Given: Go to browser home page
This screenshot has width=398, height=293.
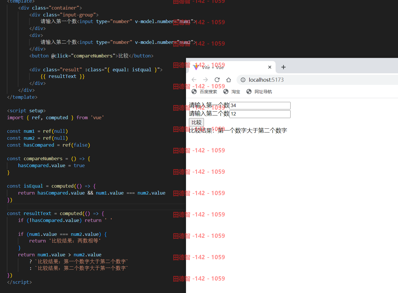Looking at the screenshot, I should click(228, 80).
